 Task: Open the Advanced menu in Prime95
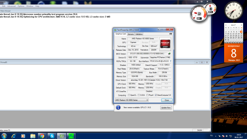(x=11, y=6)
